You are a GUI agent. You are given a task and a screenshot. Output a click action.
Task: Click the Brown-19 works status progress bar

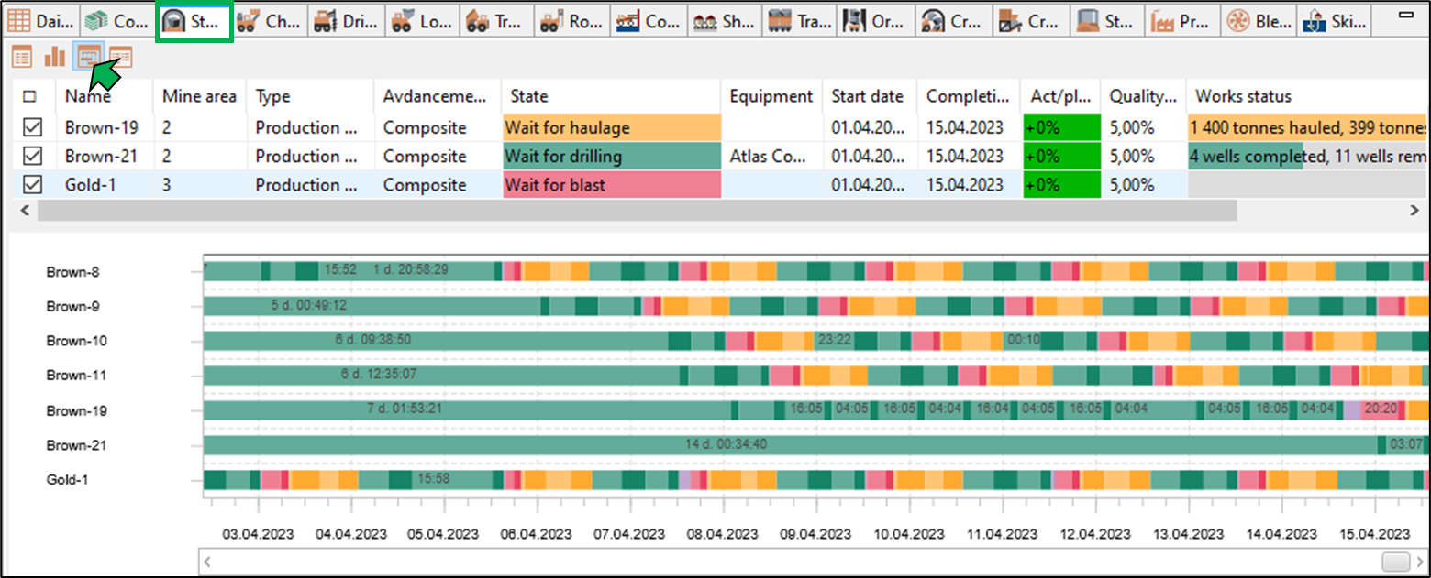[x=1308, y=127]
